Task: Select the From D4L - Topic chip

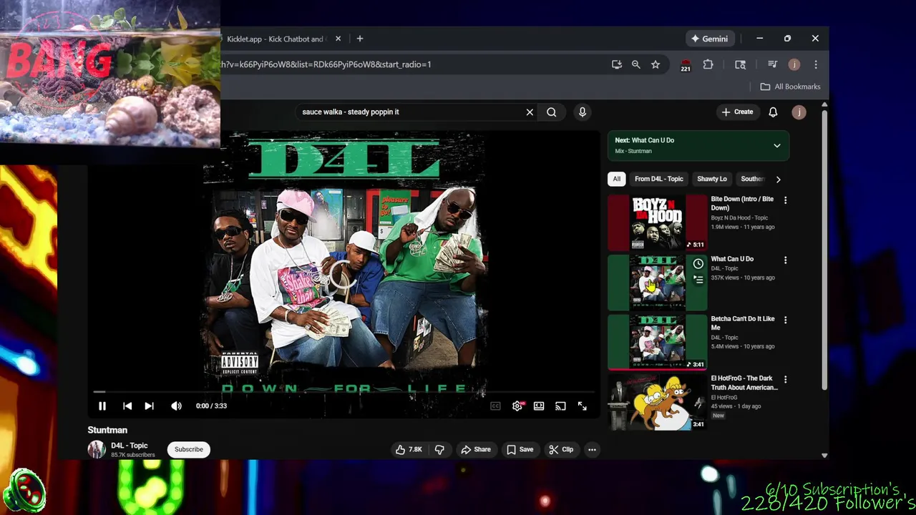Action: pyautogui.click(x=659, y=179)
